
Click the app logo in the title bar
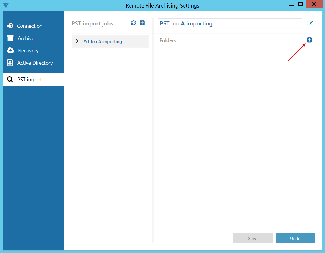pyautogui.click(x=6, y=5)
